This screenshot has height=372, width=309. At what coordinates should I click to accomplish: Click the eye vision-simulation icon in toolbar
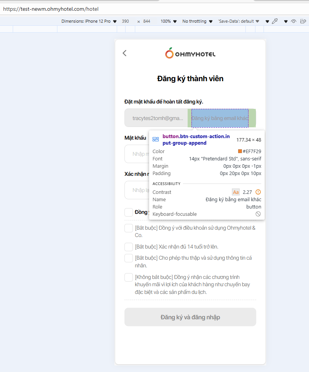pyautogui.click(x=294, y=22)
